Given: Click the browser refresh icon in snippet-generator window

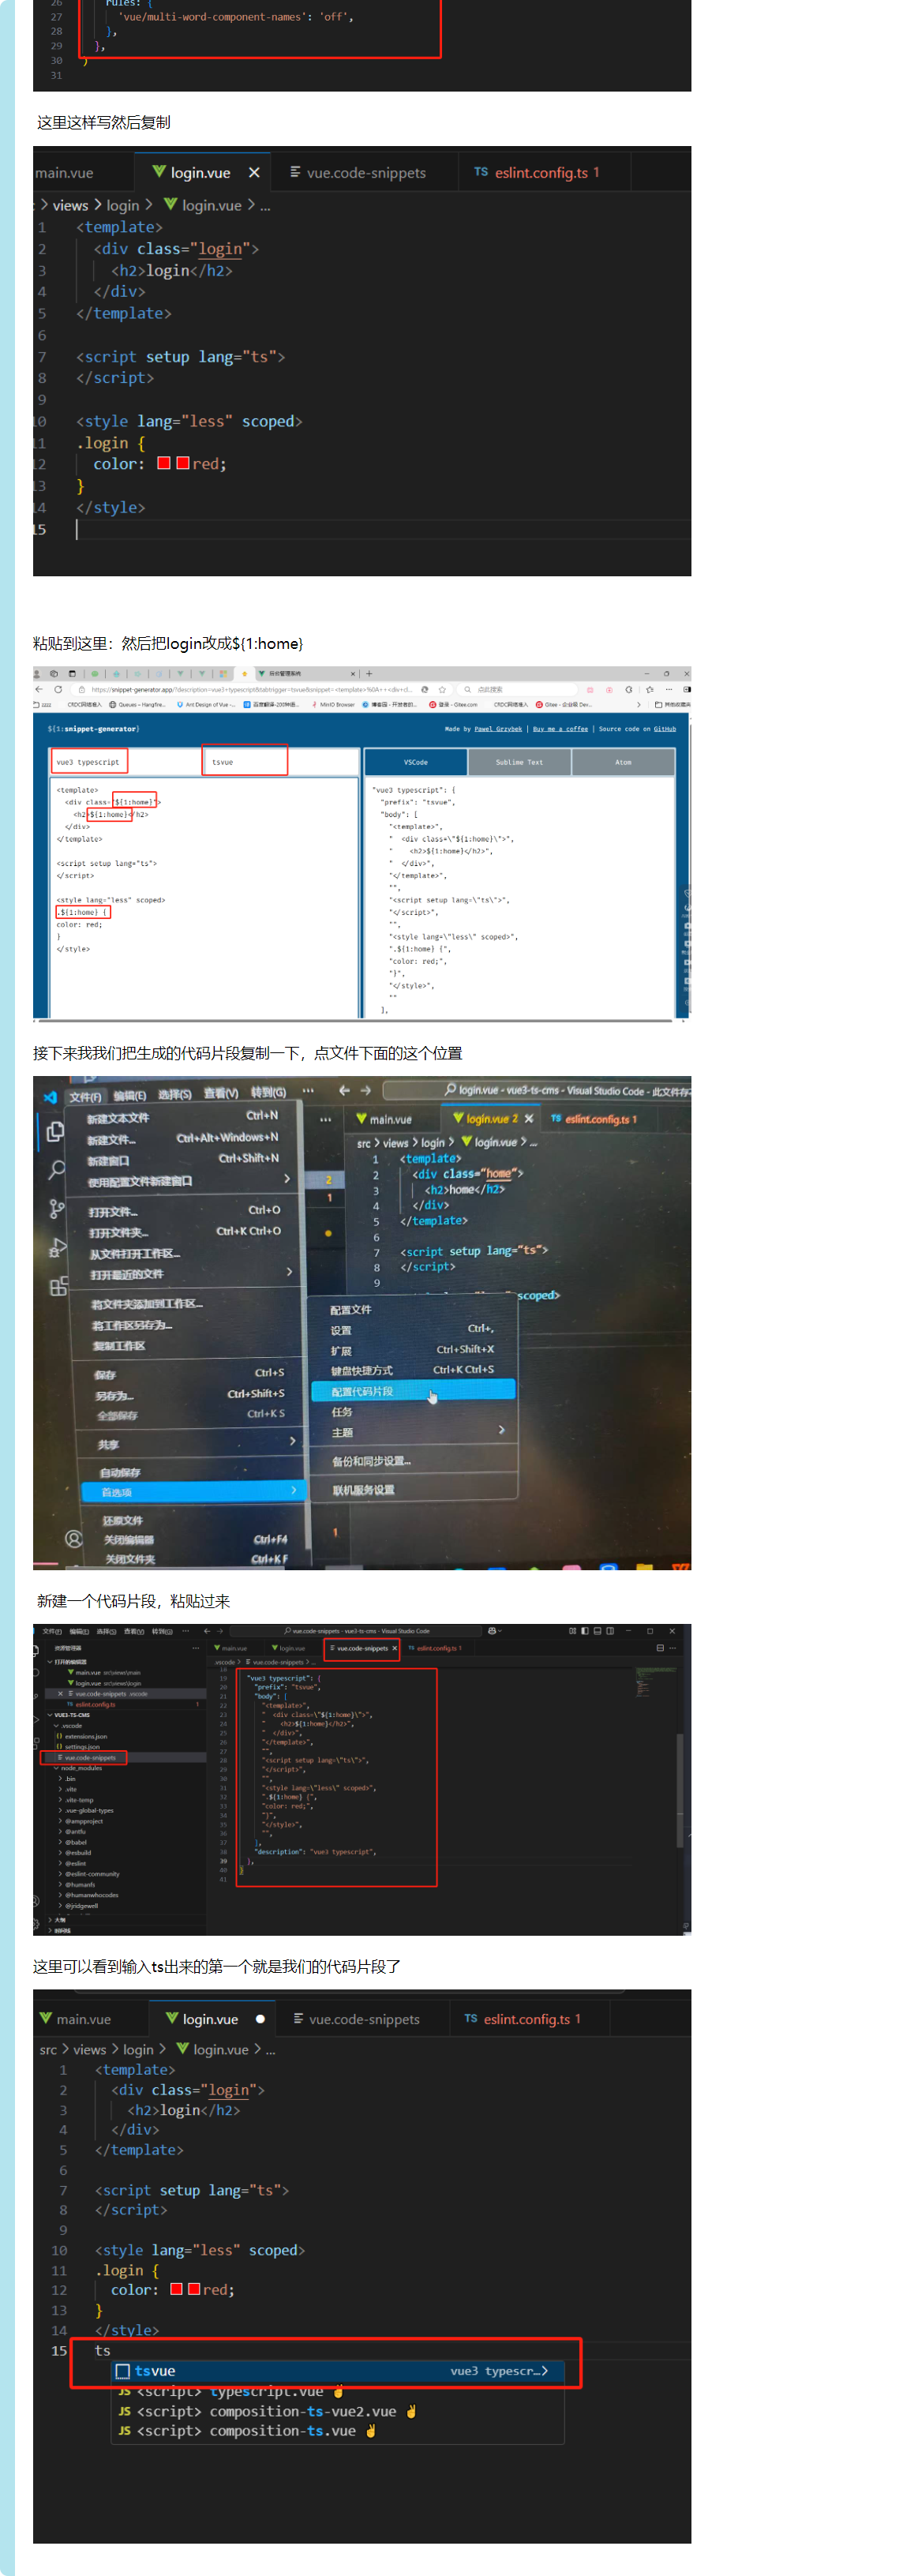Looking at the screenshot, I should coord(58,689).
